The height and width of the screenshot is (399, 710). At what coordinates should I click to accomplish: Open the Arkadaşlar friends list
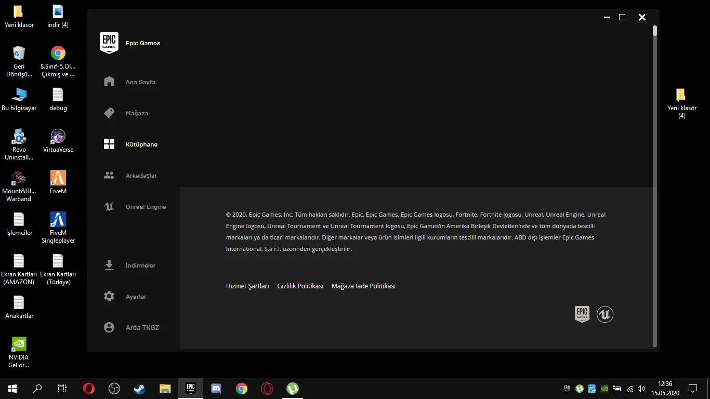click(130, 176)
